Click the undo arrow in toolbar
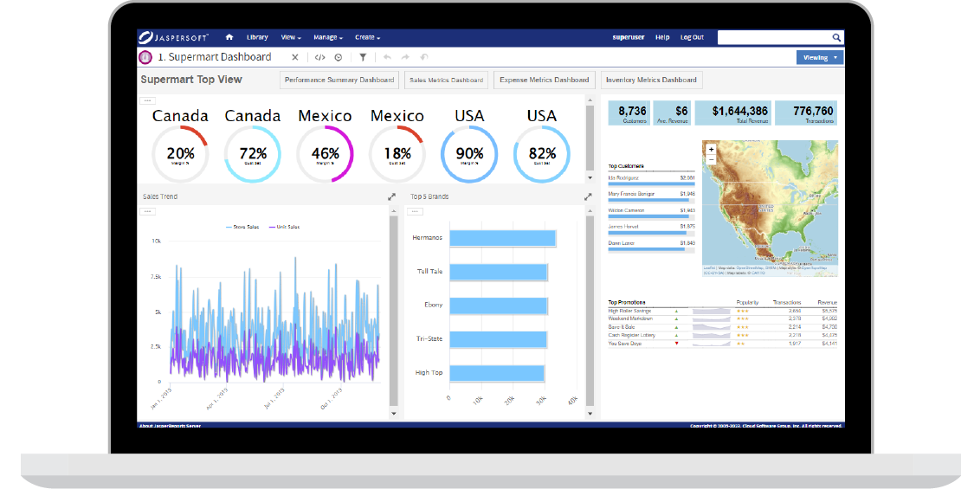Viewport: 974px width, 489px height. pos(387,57)
